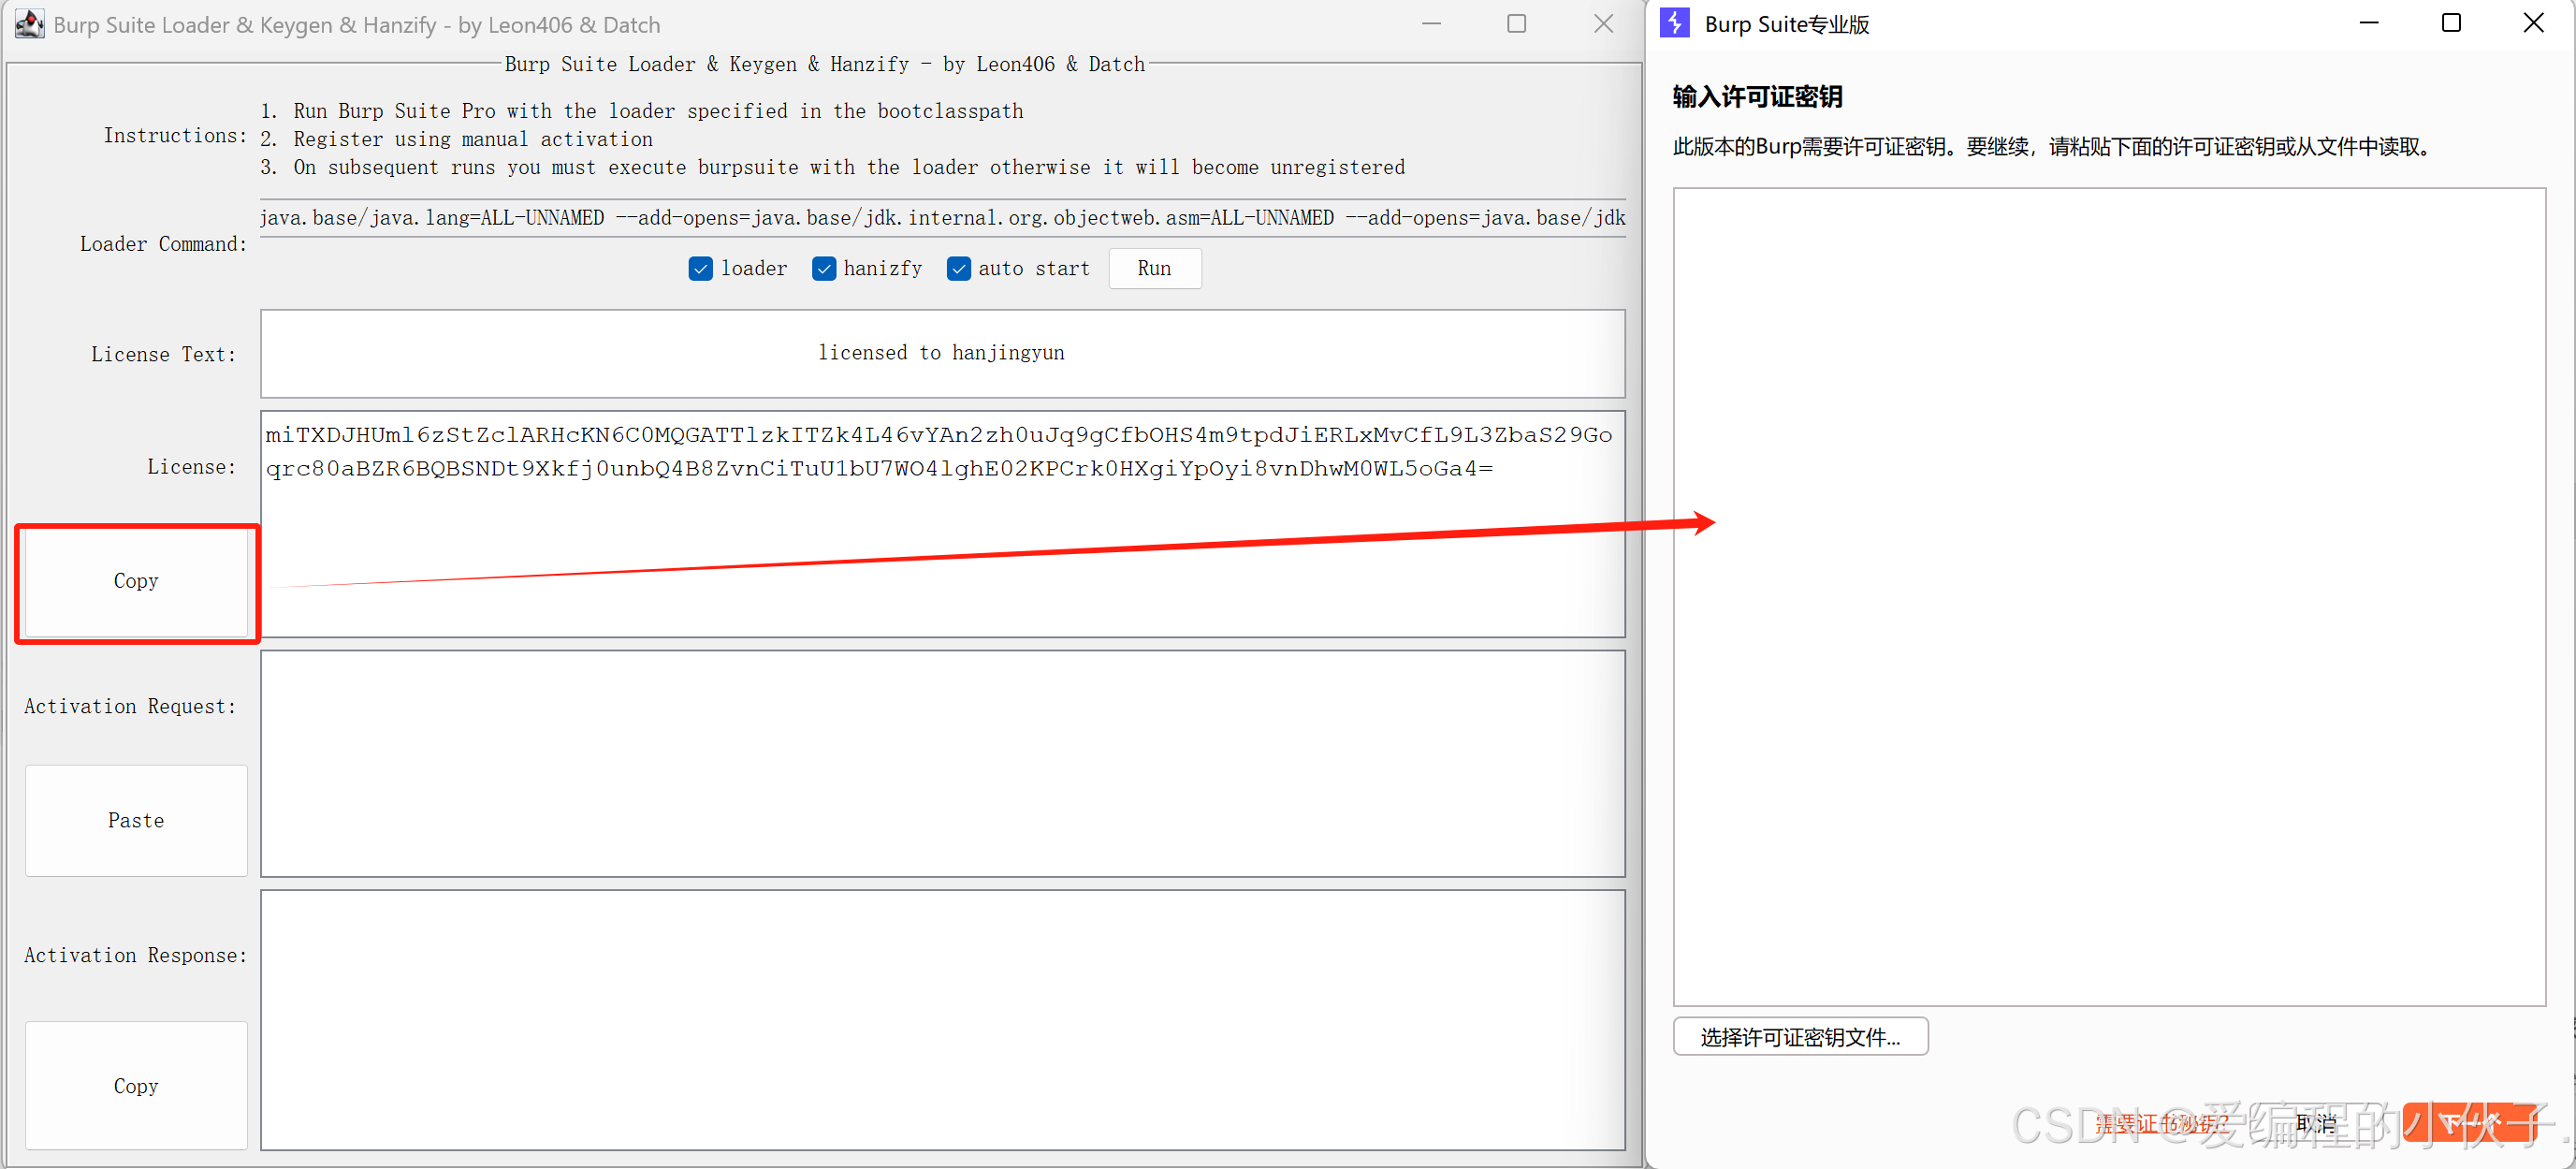The height and width of the screenshot is (1169, 2576).
Task: Maximize the Burp Suite专业版 window
Action: 2451,23
